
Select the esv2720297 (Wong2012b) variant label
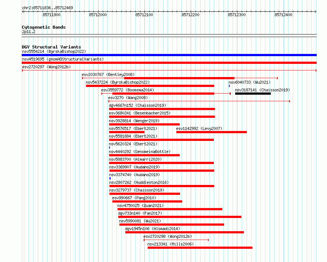46,67
